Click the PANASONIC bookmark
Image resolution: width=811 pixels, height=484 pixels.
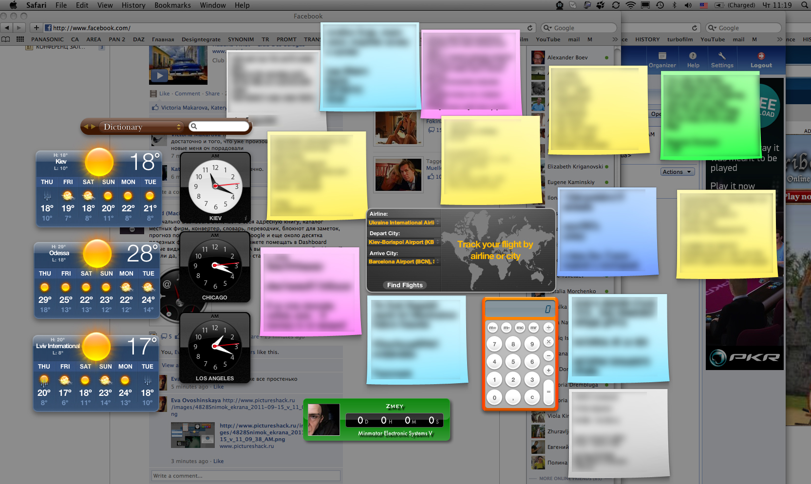(47, 39)
